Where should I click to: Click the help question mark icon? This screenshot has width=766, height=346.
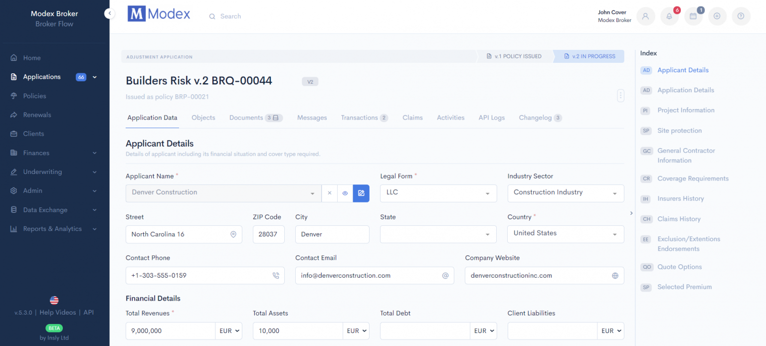coord(741,16)
